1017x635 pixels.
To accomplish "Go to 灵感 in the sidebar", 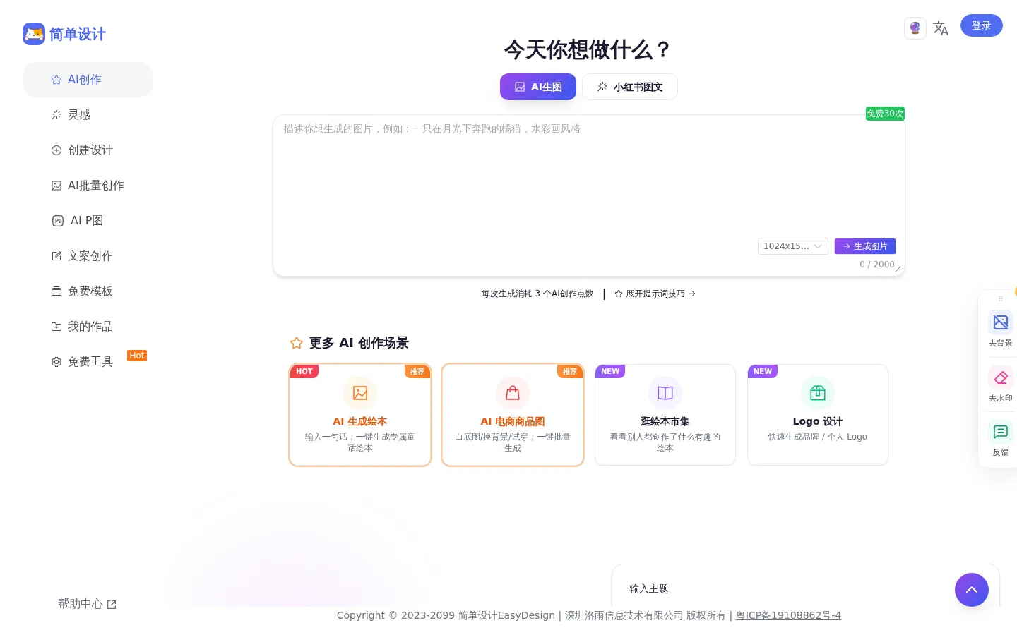I will pyautogui.click(x=88, y=115).
